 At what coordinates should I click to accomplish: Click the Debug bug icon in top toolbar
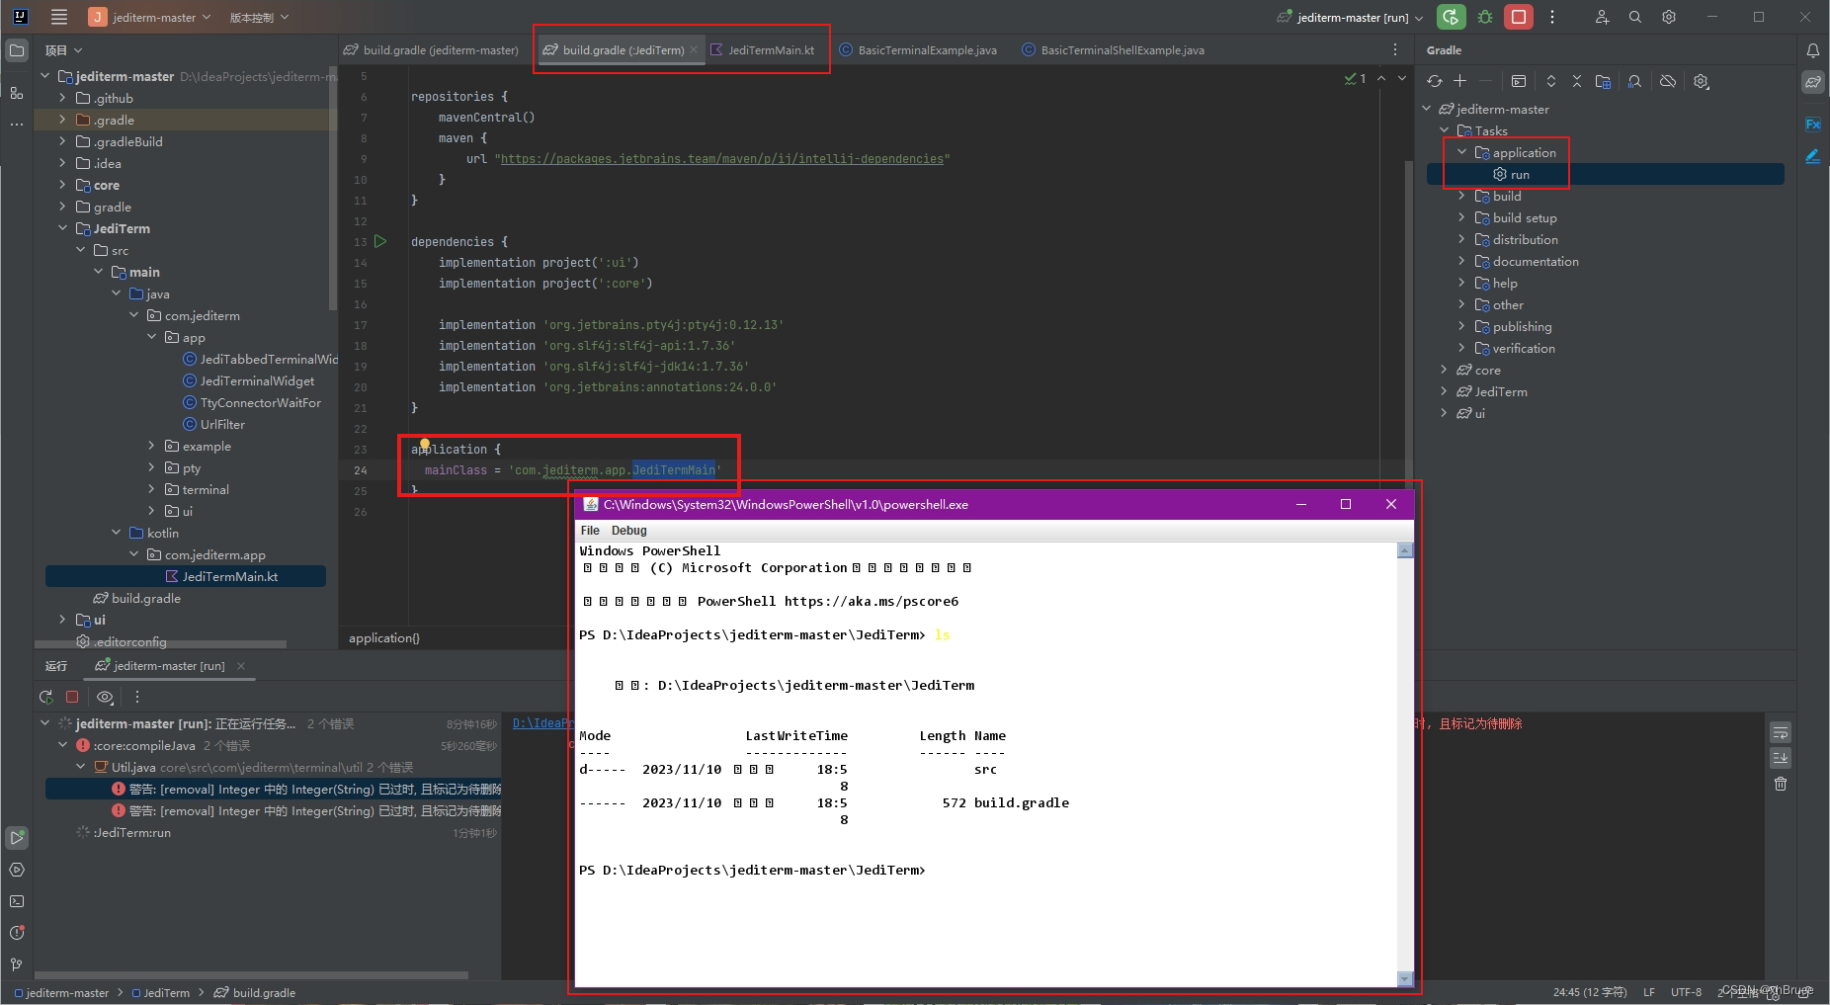click(x=1485, y=17)
